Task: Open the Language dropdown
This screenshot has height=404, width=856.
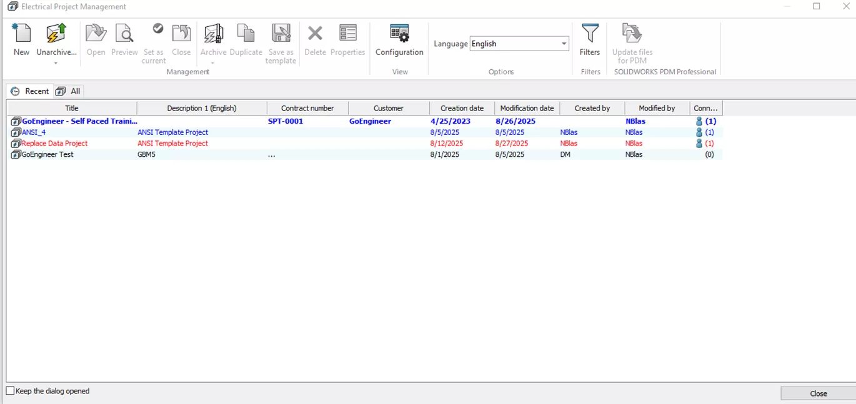Action: pos(563,44)
